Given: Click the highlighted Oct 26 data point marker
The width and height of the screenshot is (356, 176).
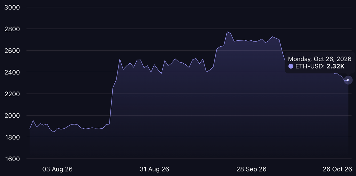Looking at the screenshot, I should [x=348, y=80].
